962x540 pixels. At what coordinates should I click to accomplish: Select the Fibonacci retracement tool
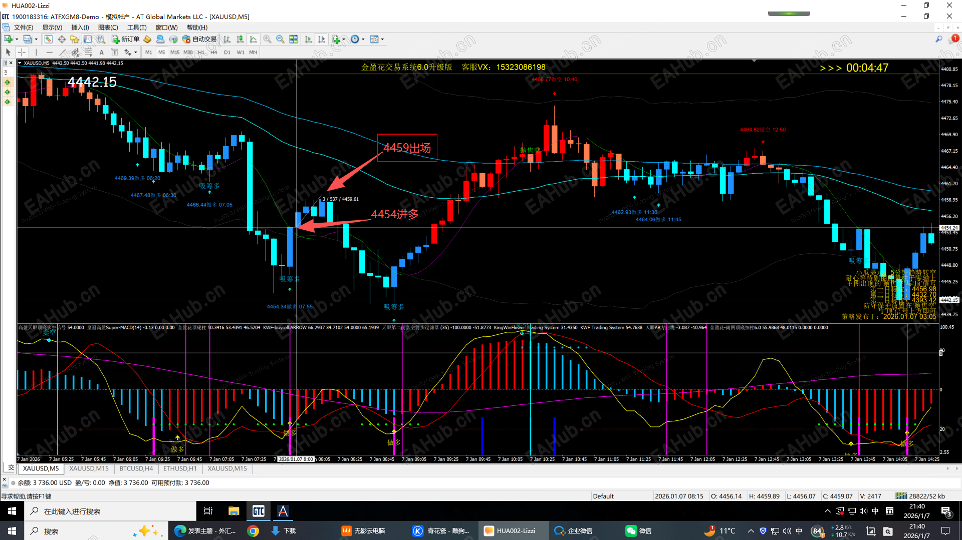point(88,52)
